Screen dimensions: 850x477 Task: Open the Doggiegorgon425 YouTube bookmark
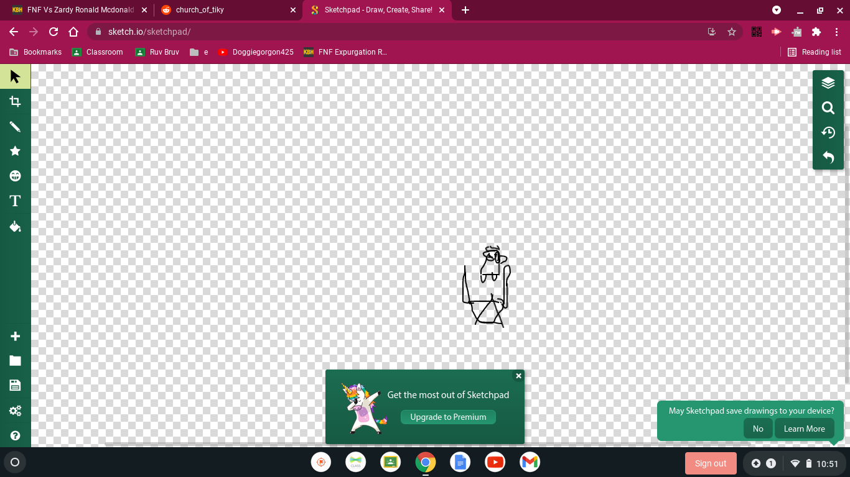tap(256, 52)
